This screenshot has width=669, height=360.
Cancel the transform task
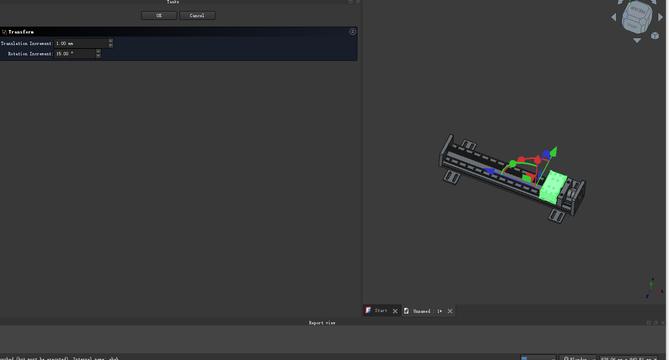pyautogui.click(x=197, y=15)
